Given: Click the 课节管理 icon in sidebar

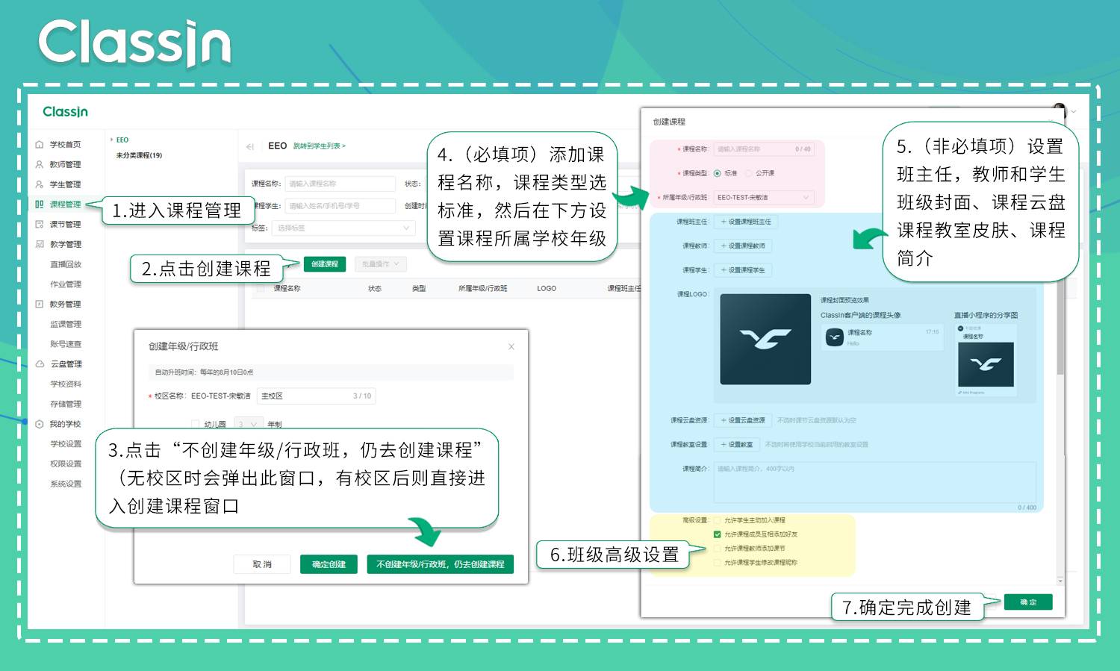Looking at the screenshot, I should click(40, 224).
